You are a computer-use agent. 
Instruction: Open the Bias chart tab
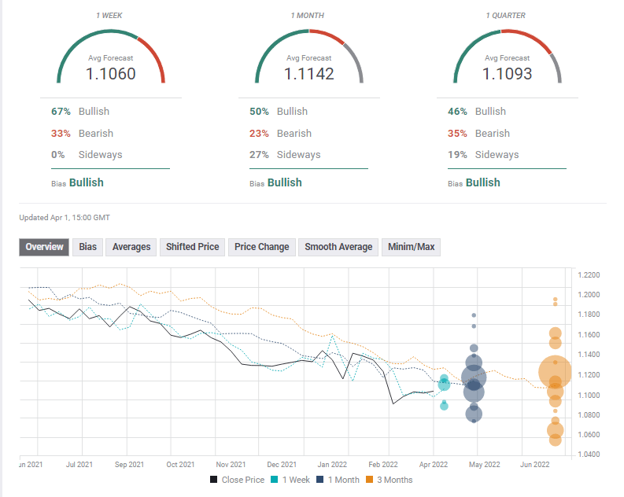87,247
